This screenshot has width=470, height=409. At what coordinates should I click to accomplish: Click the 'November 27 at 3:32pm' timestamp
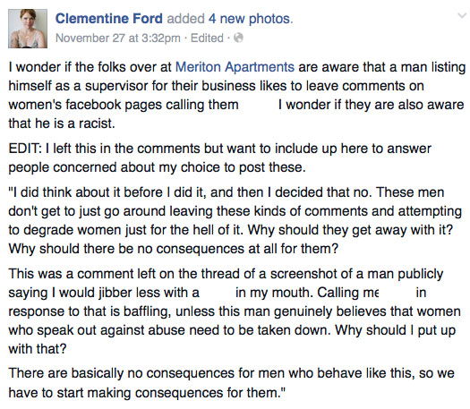point(118,38)
